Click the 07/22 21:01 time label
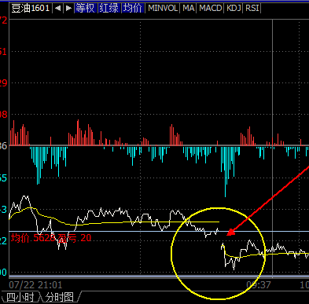The height and width of the screenshot is (304, 309). tap(35, 285)
